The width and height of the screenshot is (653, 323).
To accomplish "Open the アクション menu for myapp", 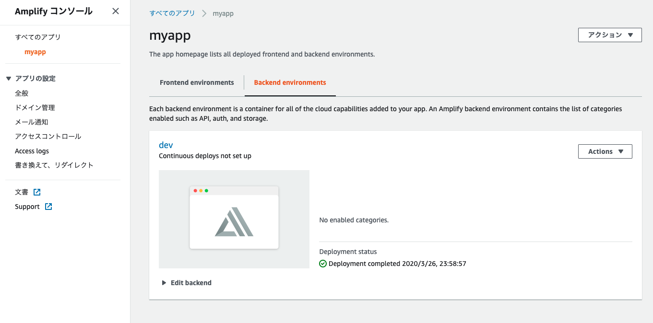I will click(x=609, y=35).
